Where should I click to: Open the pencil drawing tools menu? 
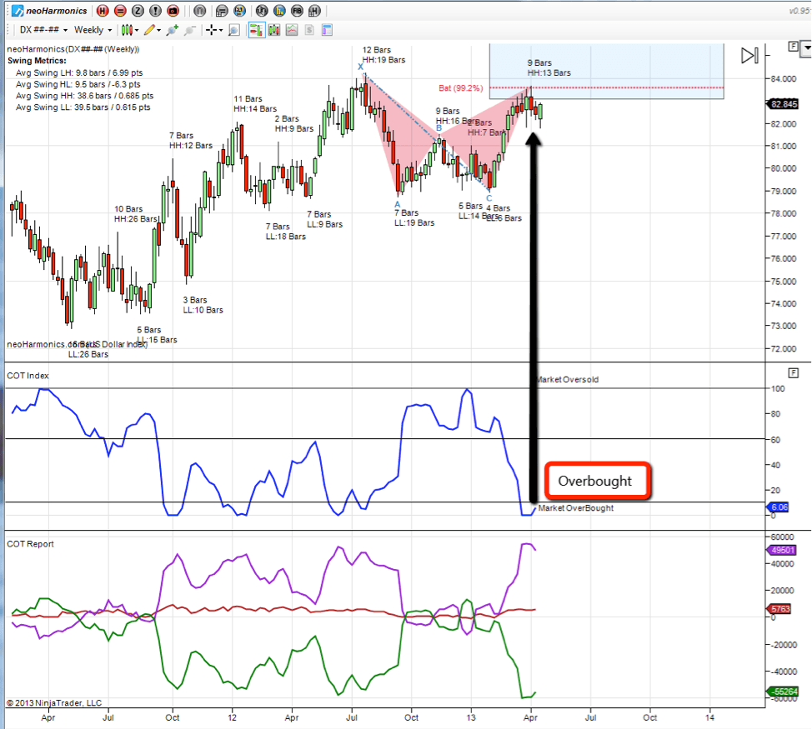tap(152, 30)
